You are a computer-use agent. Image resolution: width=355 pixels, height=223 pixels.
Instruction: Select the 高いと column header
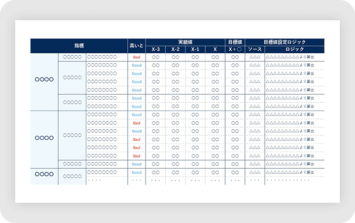tap(136, 46)
